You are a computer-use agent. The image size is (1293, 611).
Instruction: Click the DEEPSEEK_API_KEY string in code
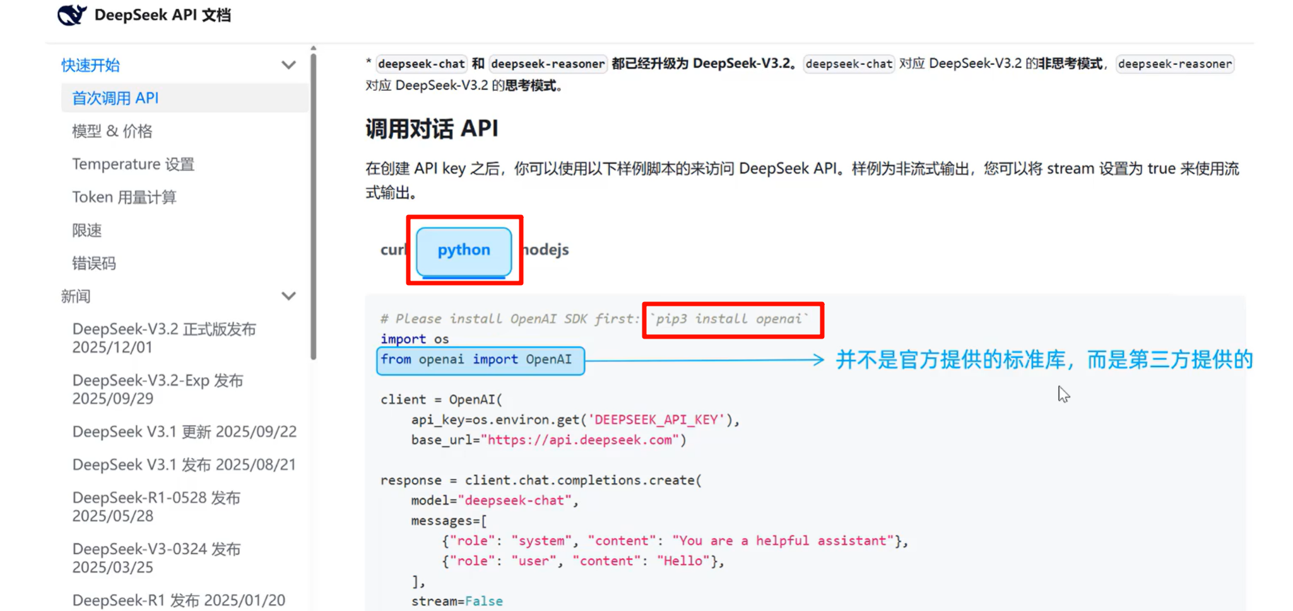pyautogui.click(x=656, y=420)
